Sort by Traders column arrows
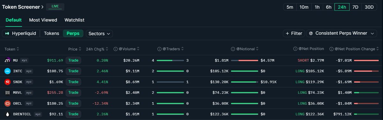The height and width of the screenshot is (120, 383). (x=183, y=49)
